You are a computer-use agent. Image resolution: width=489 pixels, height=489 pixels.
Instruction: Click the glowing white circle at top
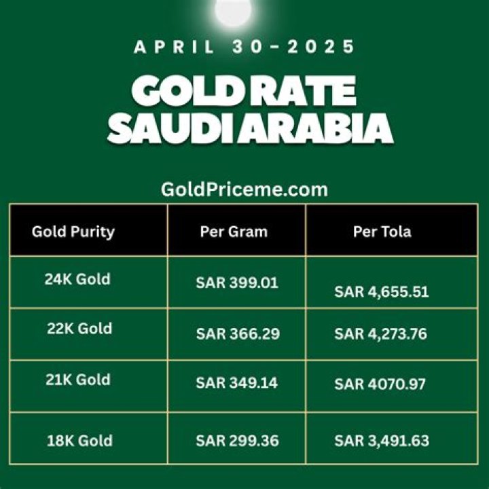coord(234,10)
